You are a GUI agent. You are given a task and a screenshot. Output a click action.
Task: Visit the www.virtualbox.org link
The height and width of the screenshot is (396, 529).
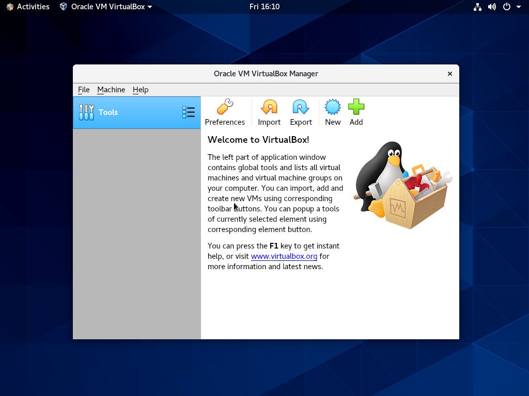click(x=284, y=256)
